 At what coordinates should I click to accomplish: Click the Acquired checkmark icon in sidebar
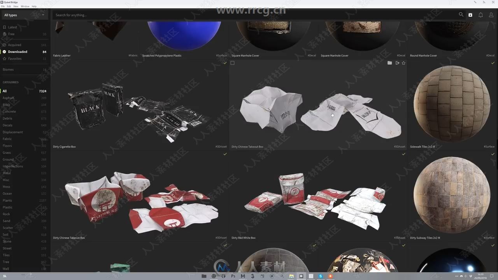[4, 45]
